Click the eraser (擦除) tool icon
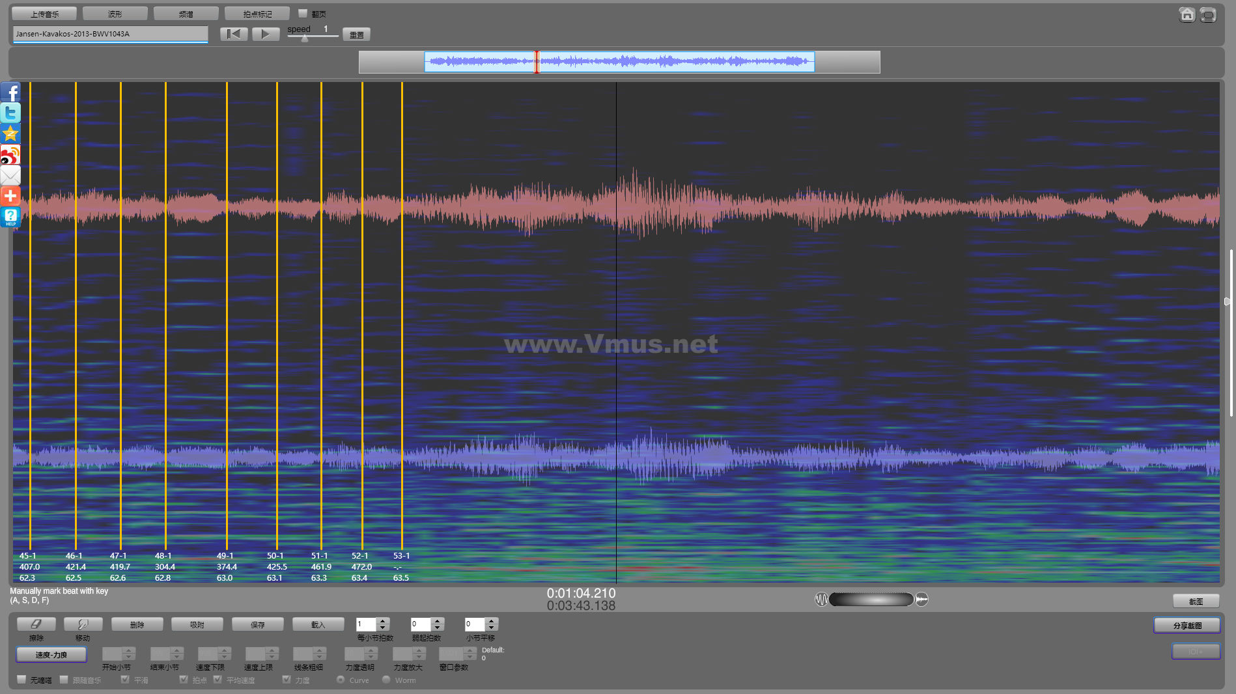Image resolution: width=1236 pixels, height=694 pixels. pos(36,624)
